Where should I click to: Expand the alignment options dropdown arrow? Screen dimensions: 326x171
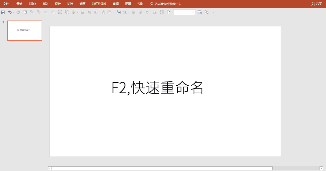pyautogui.click(x=77, y=12)
